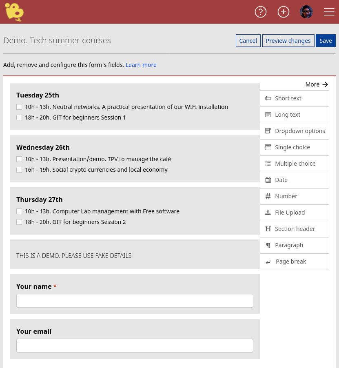
Task: Add a Section header
Action: [295, 229]
